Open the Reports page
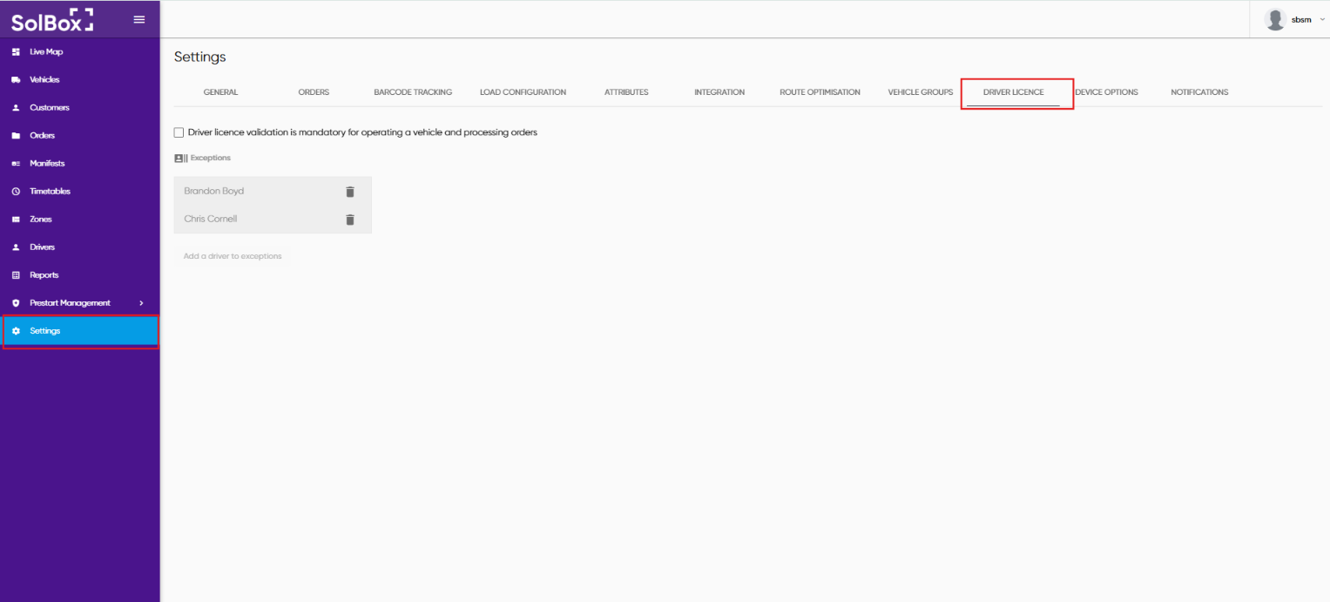This screenshot has height=602, width=1330. 44,275
